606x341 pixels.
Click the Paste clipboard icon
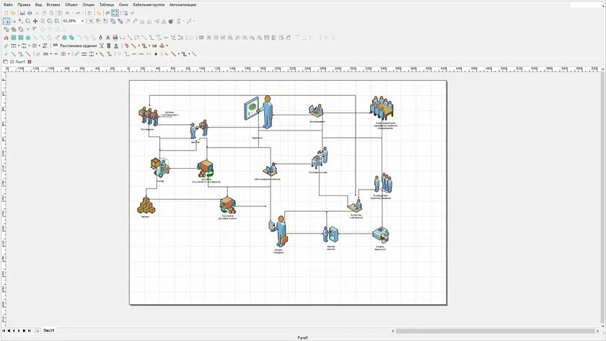coord(51,13)
